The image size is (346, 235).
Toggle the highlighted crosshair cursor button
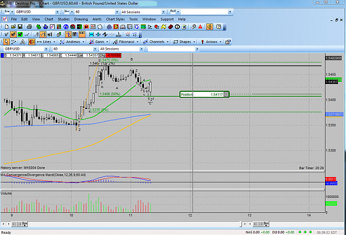(x=68, y=34)
